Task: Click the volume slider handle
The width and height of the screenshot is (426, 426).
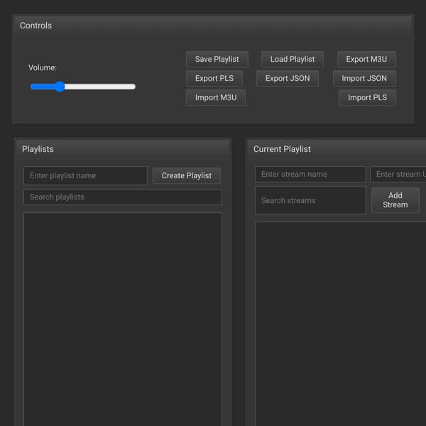Action: pos(60,87)
